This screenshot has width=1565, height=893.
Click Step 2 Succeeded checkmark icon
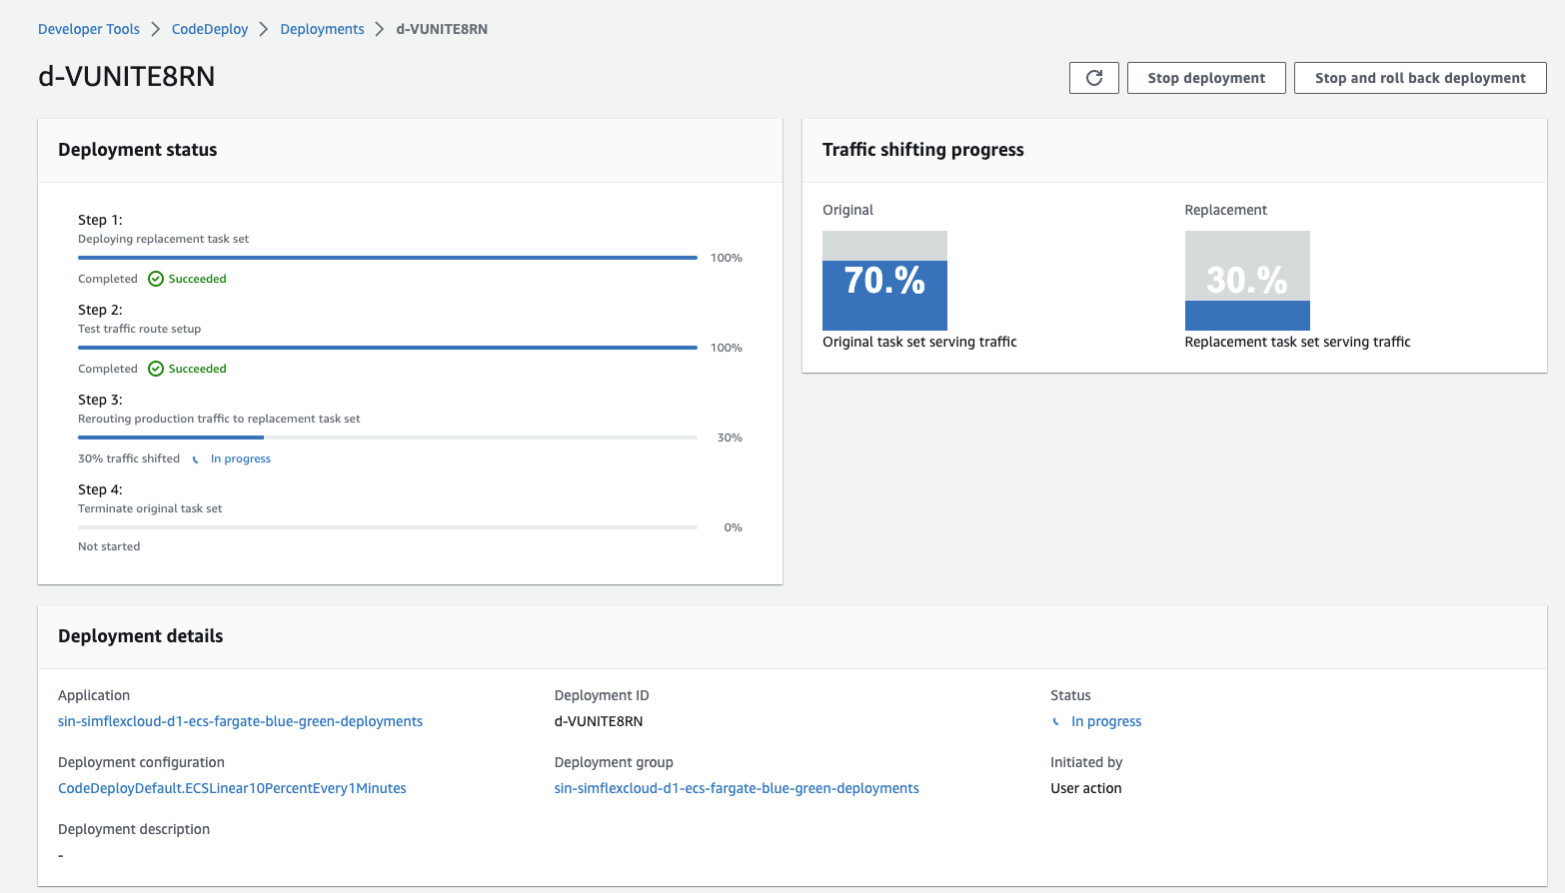[x=156, y=369]
